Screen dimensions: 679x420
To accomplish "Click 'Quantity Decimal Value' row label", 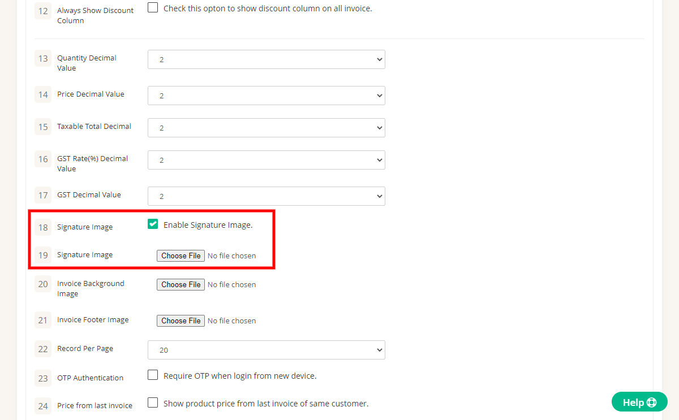I will 87,63.
